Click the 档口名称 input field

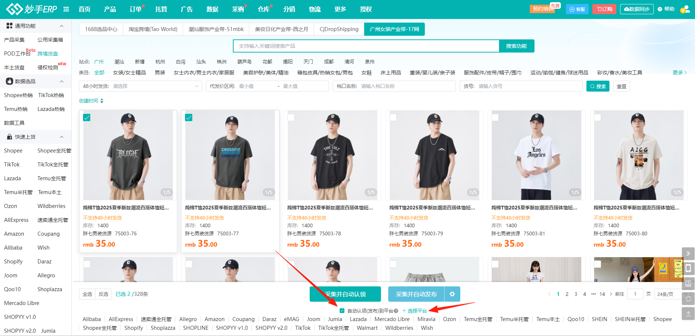pyautogui.click(x=394, y=86)
